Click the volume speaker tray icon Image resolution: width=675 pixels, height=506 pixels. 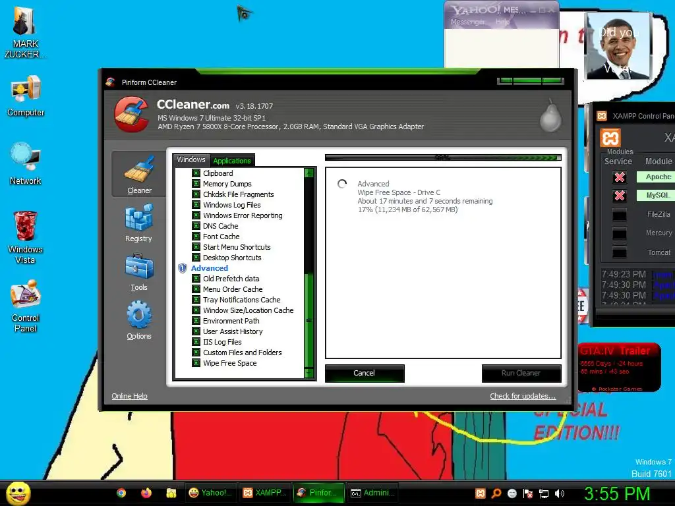pos(560,493)
